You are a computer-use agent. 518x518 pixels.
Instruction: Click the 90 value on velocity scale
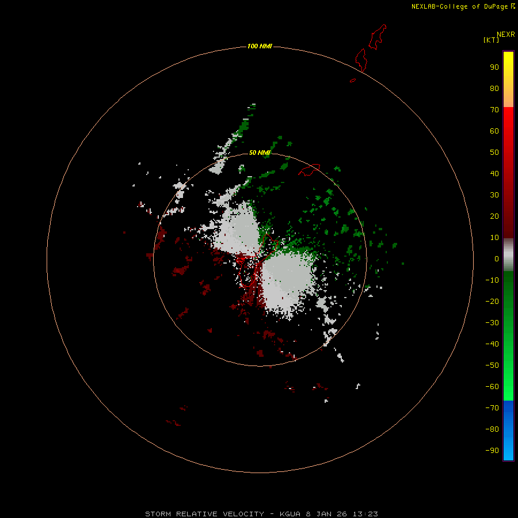click(494, 67)
